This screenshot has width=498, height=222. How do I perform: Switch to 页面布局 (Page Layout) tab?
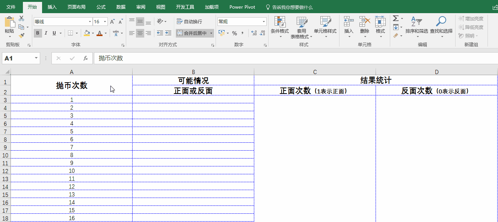76,7
